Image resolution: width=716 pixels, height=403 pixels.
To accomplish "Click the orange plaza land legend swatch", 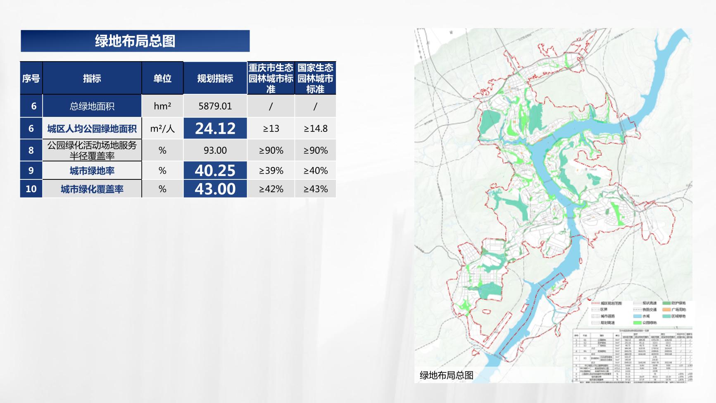I will (666, 310).
